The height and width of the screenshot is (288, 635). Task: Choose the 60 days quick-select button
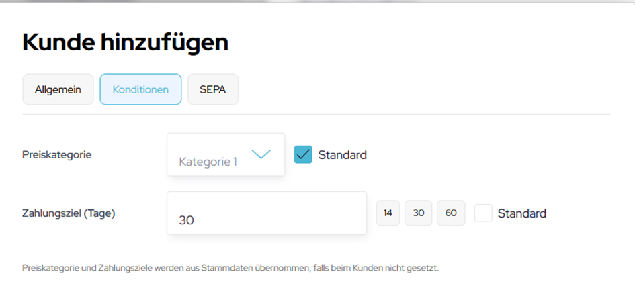pyautogui.click(x=451, y=213)
